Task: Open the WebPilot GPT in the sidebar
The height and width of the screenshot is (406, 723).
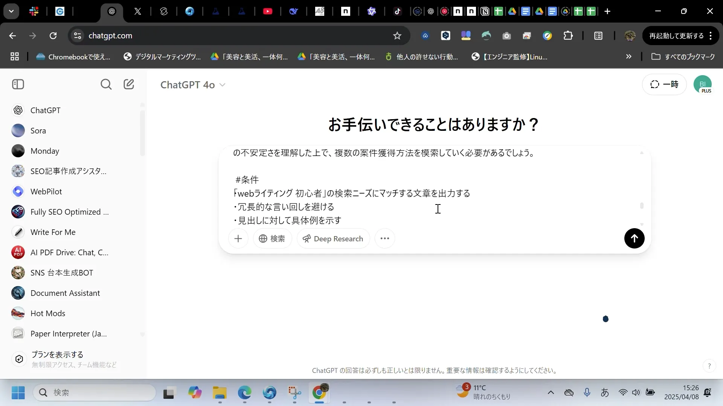Action: (46, 191)
